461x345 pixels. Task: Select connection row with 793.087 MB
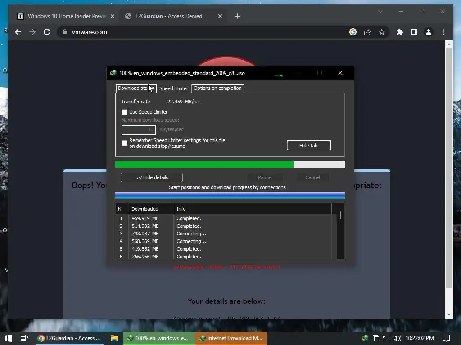tap(223, 234)
